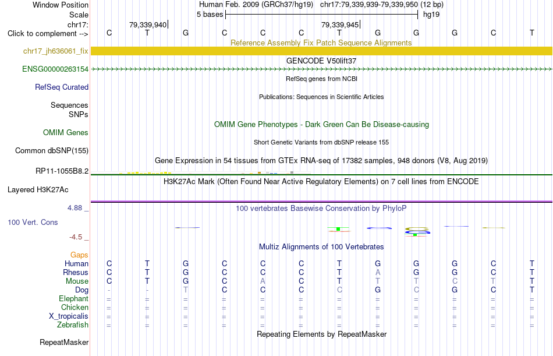
Task: Click the 'Click to complement -->' label
Action: pyautogui.click(x=48, y=34)
